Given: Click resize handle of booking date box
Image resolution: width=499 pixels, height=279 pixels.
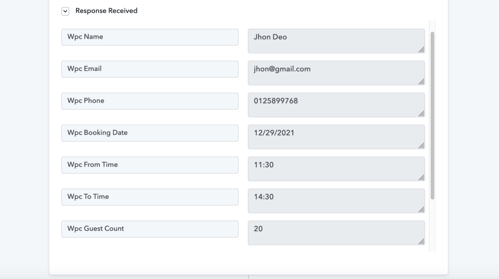Looking at the screenshot, I should click(x=422, y=145).
